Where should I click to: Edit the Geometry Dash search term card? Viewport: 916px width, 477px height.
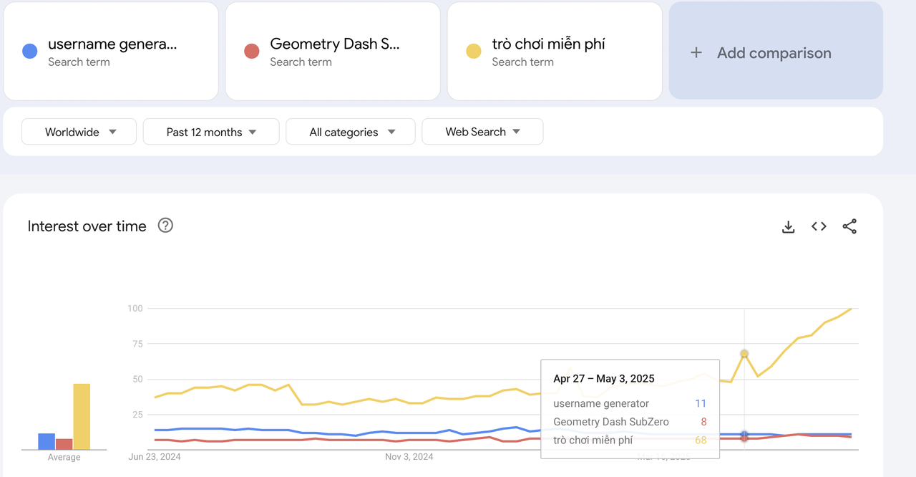[x=334, y=44]
